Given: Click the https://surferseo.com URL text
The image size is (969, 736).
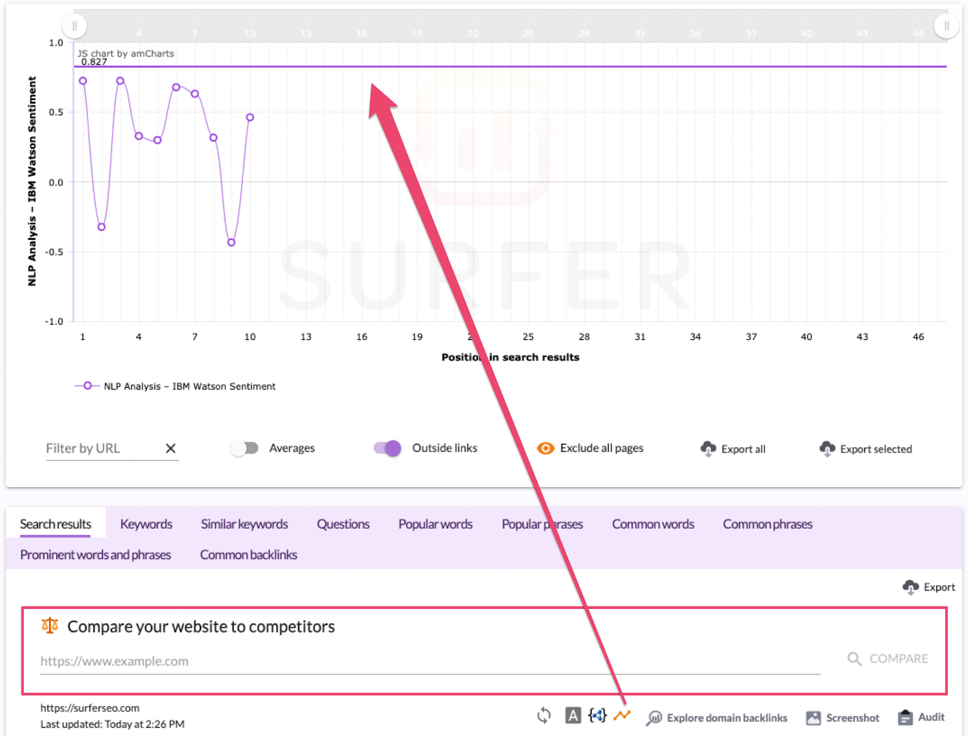Looking at the screenshot, I should 90,708.
